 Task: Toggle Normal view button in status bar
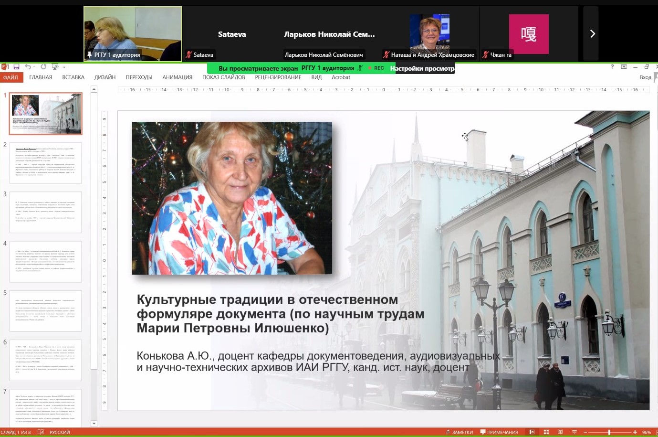(532, 432)
